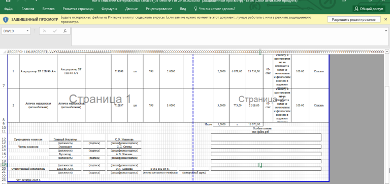This screenshot has height=184, width=390.
Task: Click the phone number 8 952 802 86 51
Action: 160,169
